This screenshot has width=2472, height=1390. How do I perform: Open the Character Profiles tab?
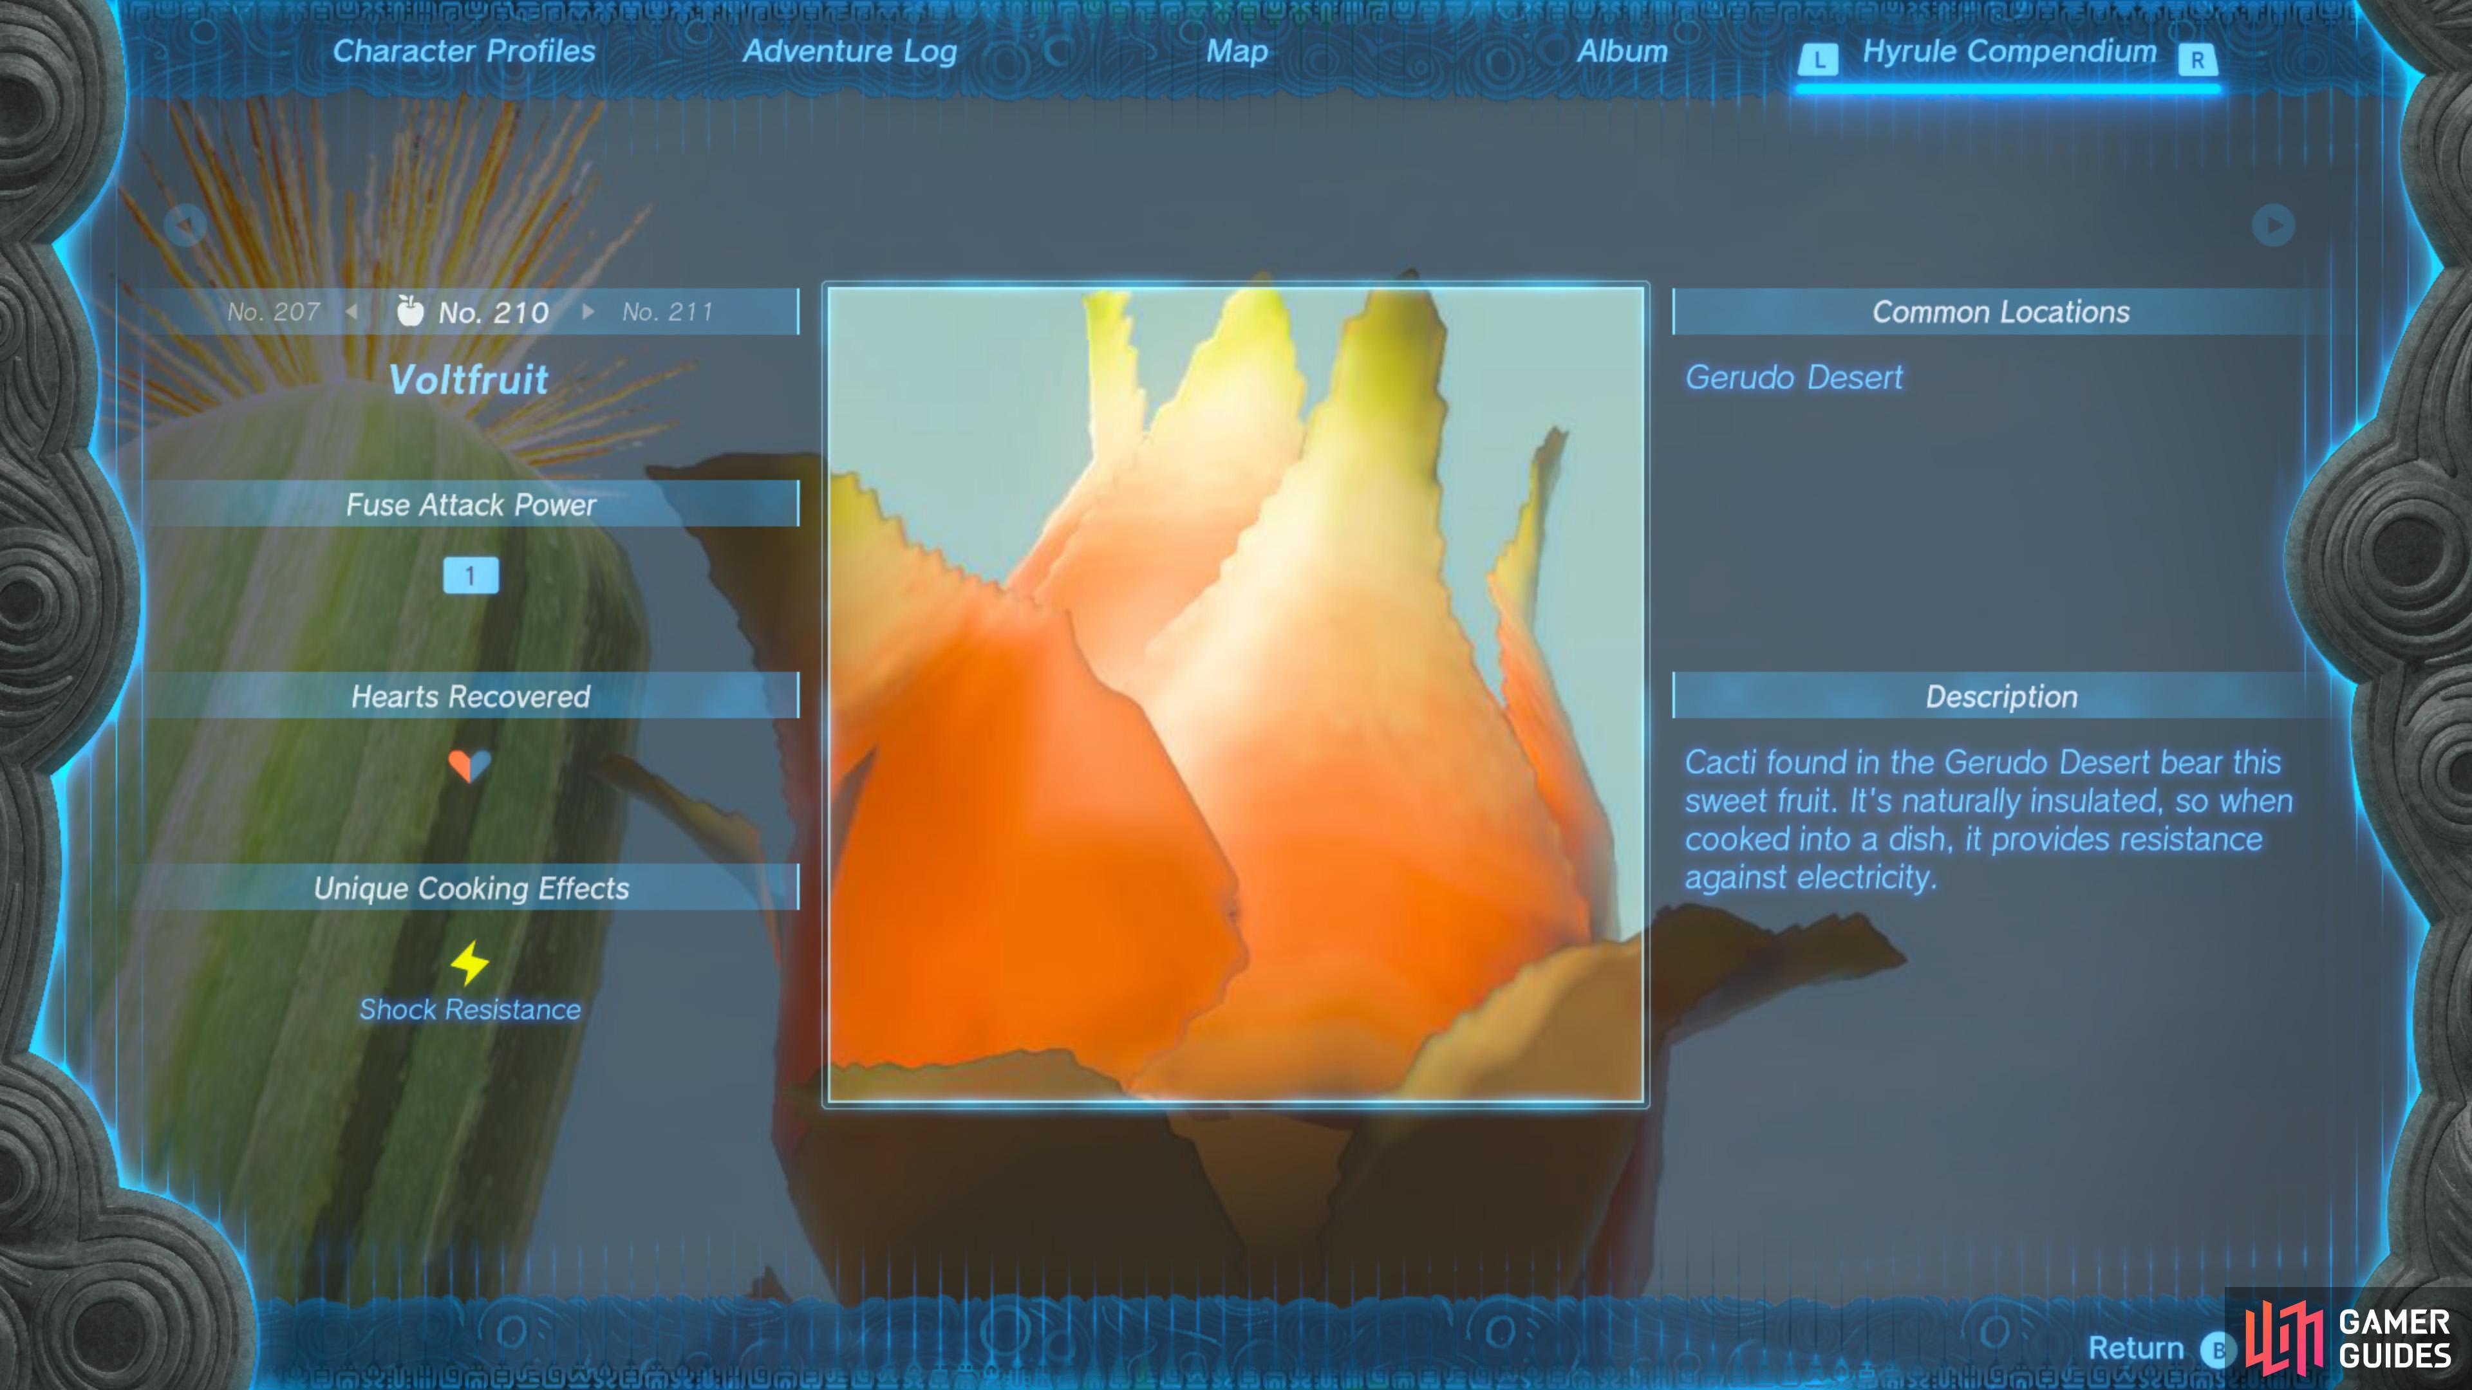point(464,51)
